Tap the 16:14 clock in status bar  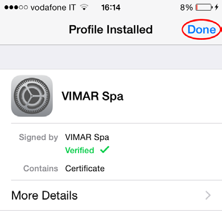[x=111, y=7]
